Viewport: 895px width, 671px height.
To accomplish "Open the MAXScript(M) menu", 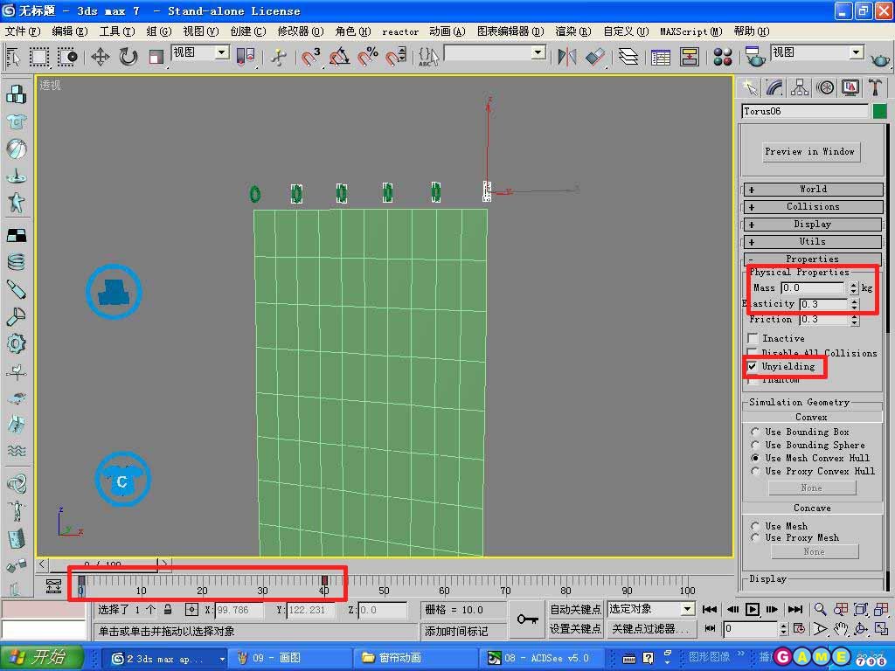I will coord(691,31).
